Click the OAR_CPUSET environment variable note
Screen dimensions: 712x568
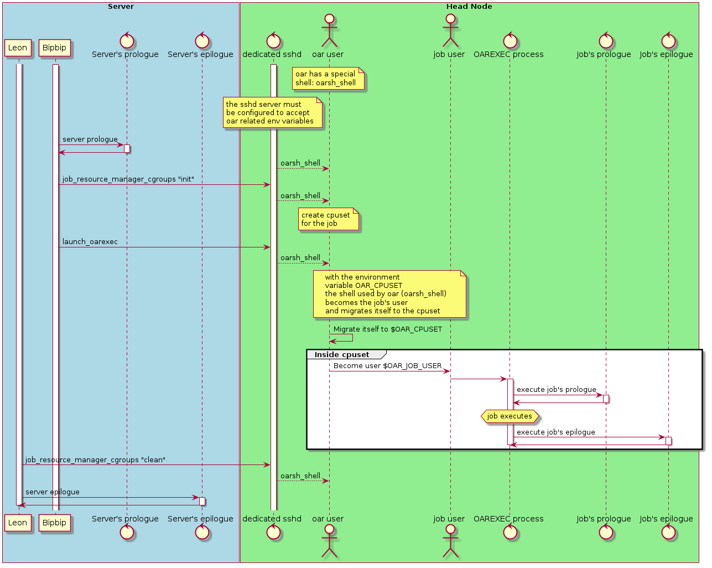point(389,294)
